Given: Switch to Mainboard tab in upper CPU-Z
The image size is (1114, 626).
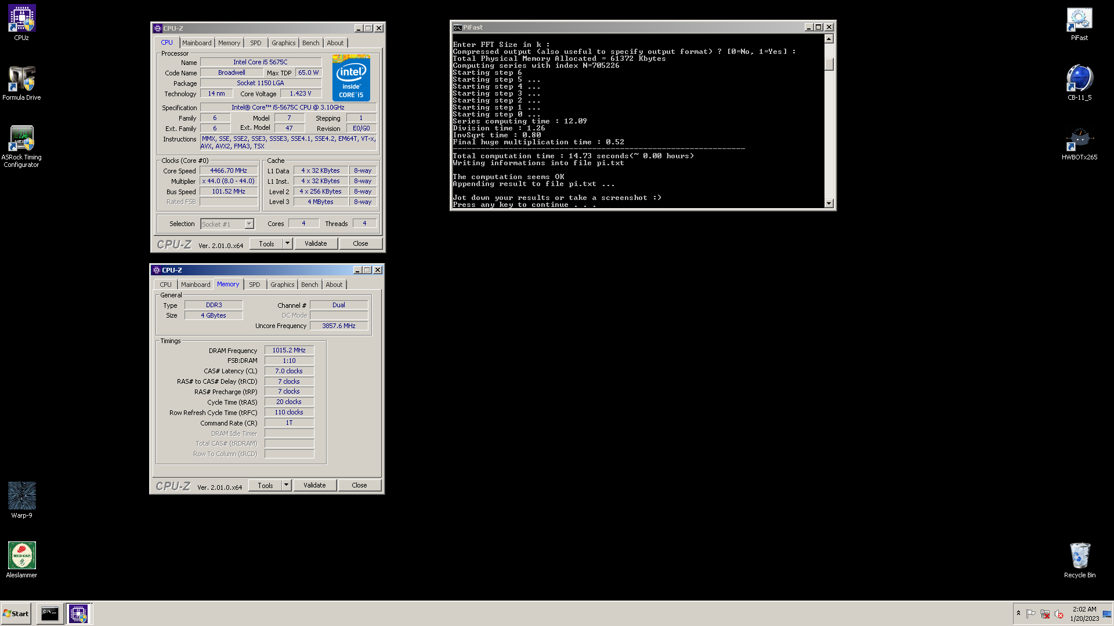Looking at the screenshot, I should pos(197,43).
